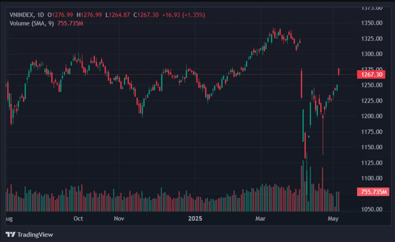
Task: Click the 1D interval label
Action: tap(40, 15)
